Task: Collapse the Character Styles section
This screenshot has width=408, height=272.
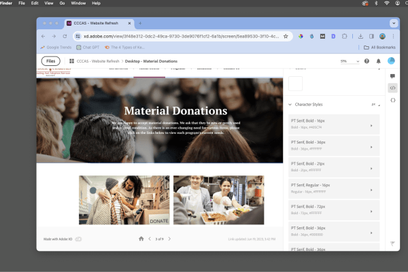Action: (x=290, y=104)
